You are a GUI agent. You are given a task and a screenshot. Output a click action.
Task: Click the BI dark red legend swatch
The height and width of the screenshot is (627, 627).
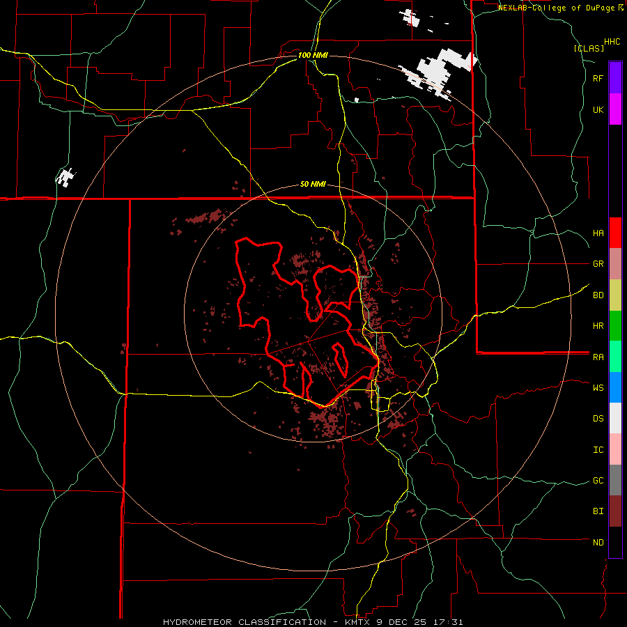click(615, 511)
